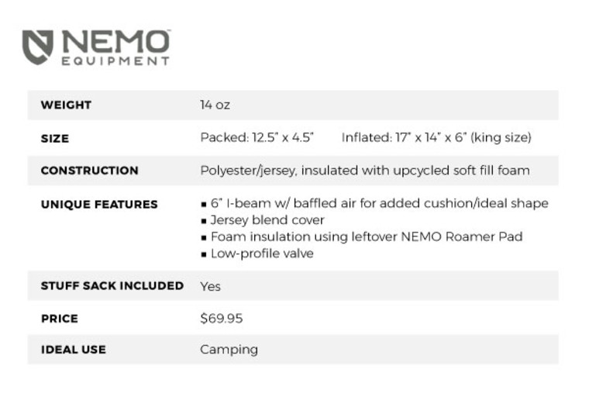This screenshot has height=393, width=589.
Task: Click the Jersey blend cover bullet
Action: [x=267, y=220]
